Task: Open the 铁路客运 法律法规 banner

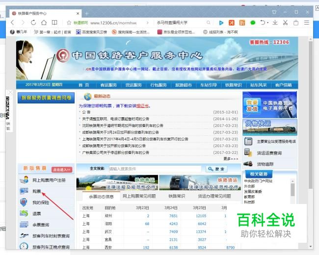Action: (x=117, y=182)
